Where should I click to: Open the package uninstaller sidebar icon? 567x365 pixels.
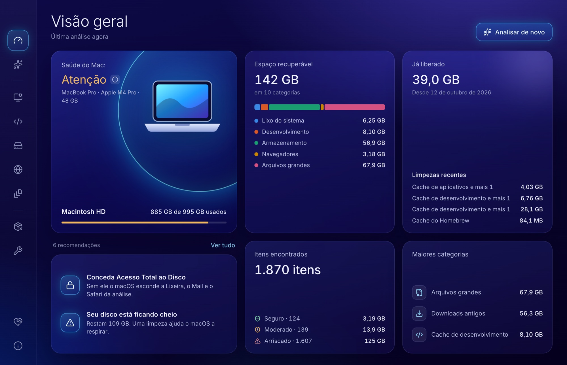point(18,226)
